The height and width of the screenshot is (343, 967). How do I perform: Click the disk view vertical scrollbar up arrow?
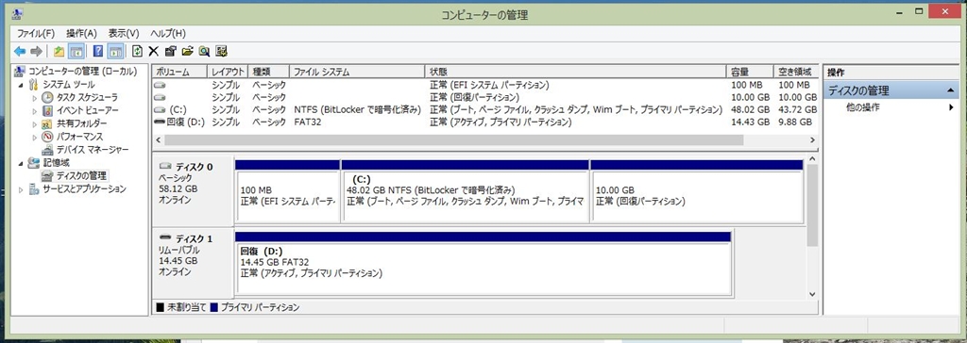pos(812,159)
